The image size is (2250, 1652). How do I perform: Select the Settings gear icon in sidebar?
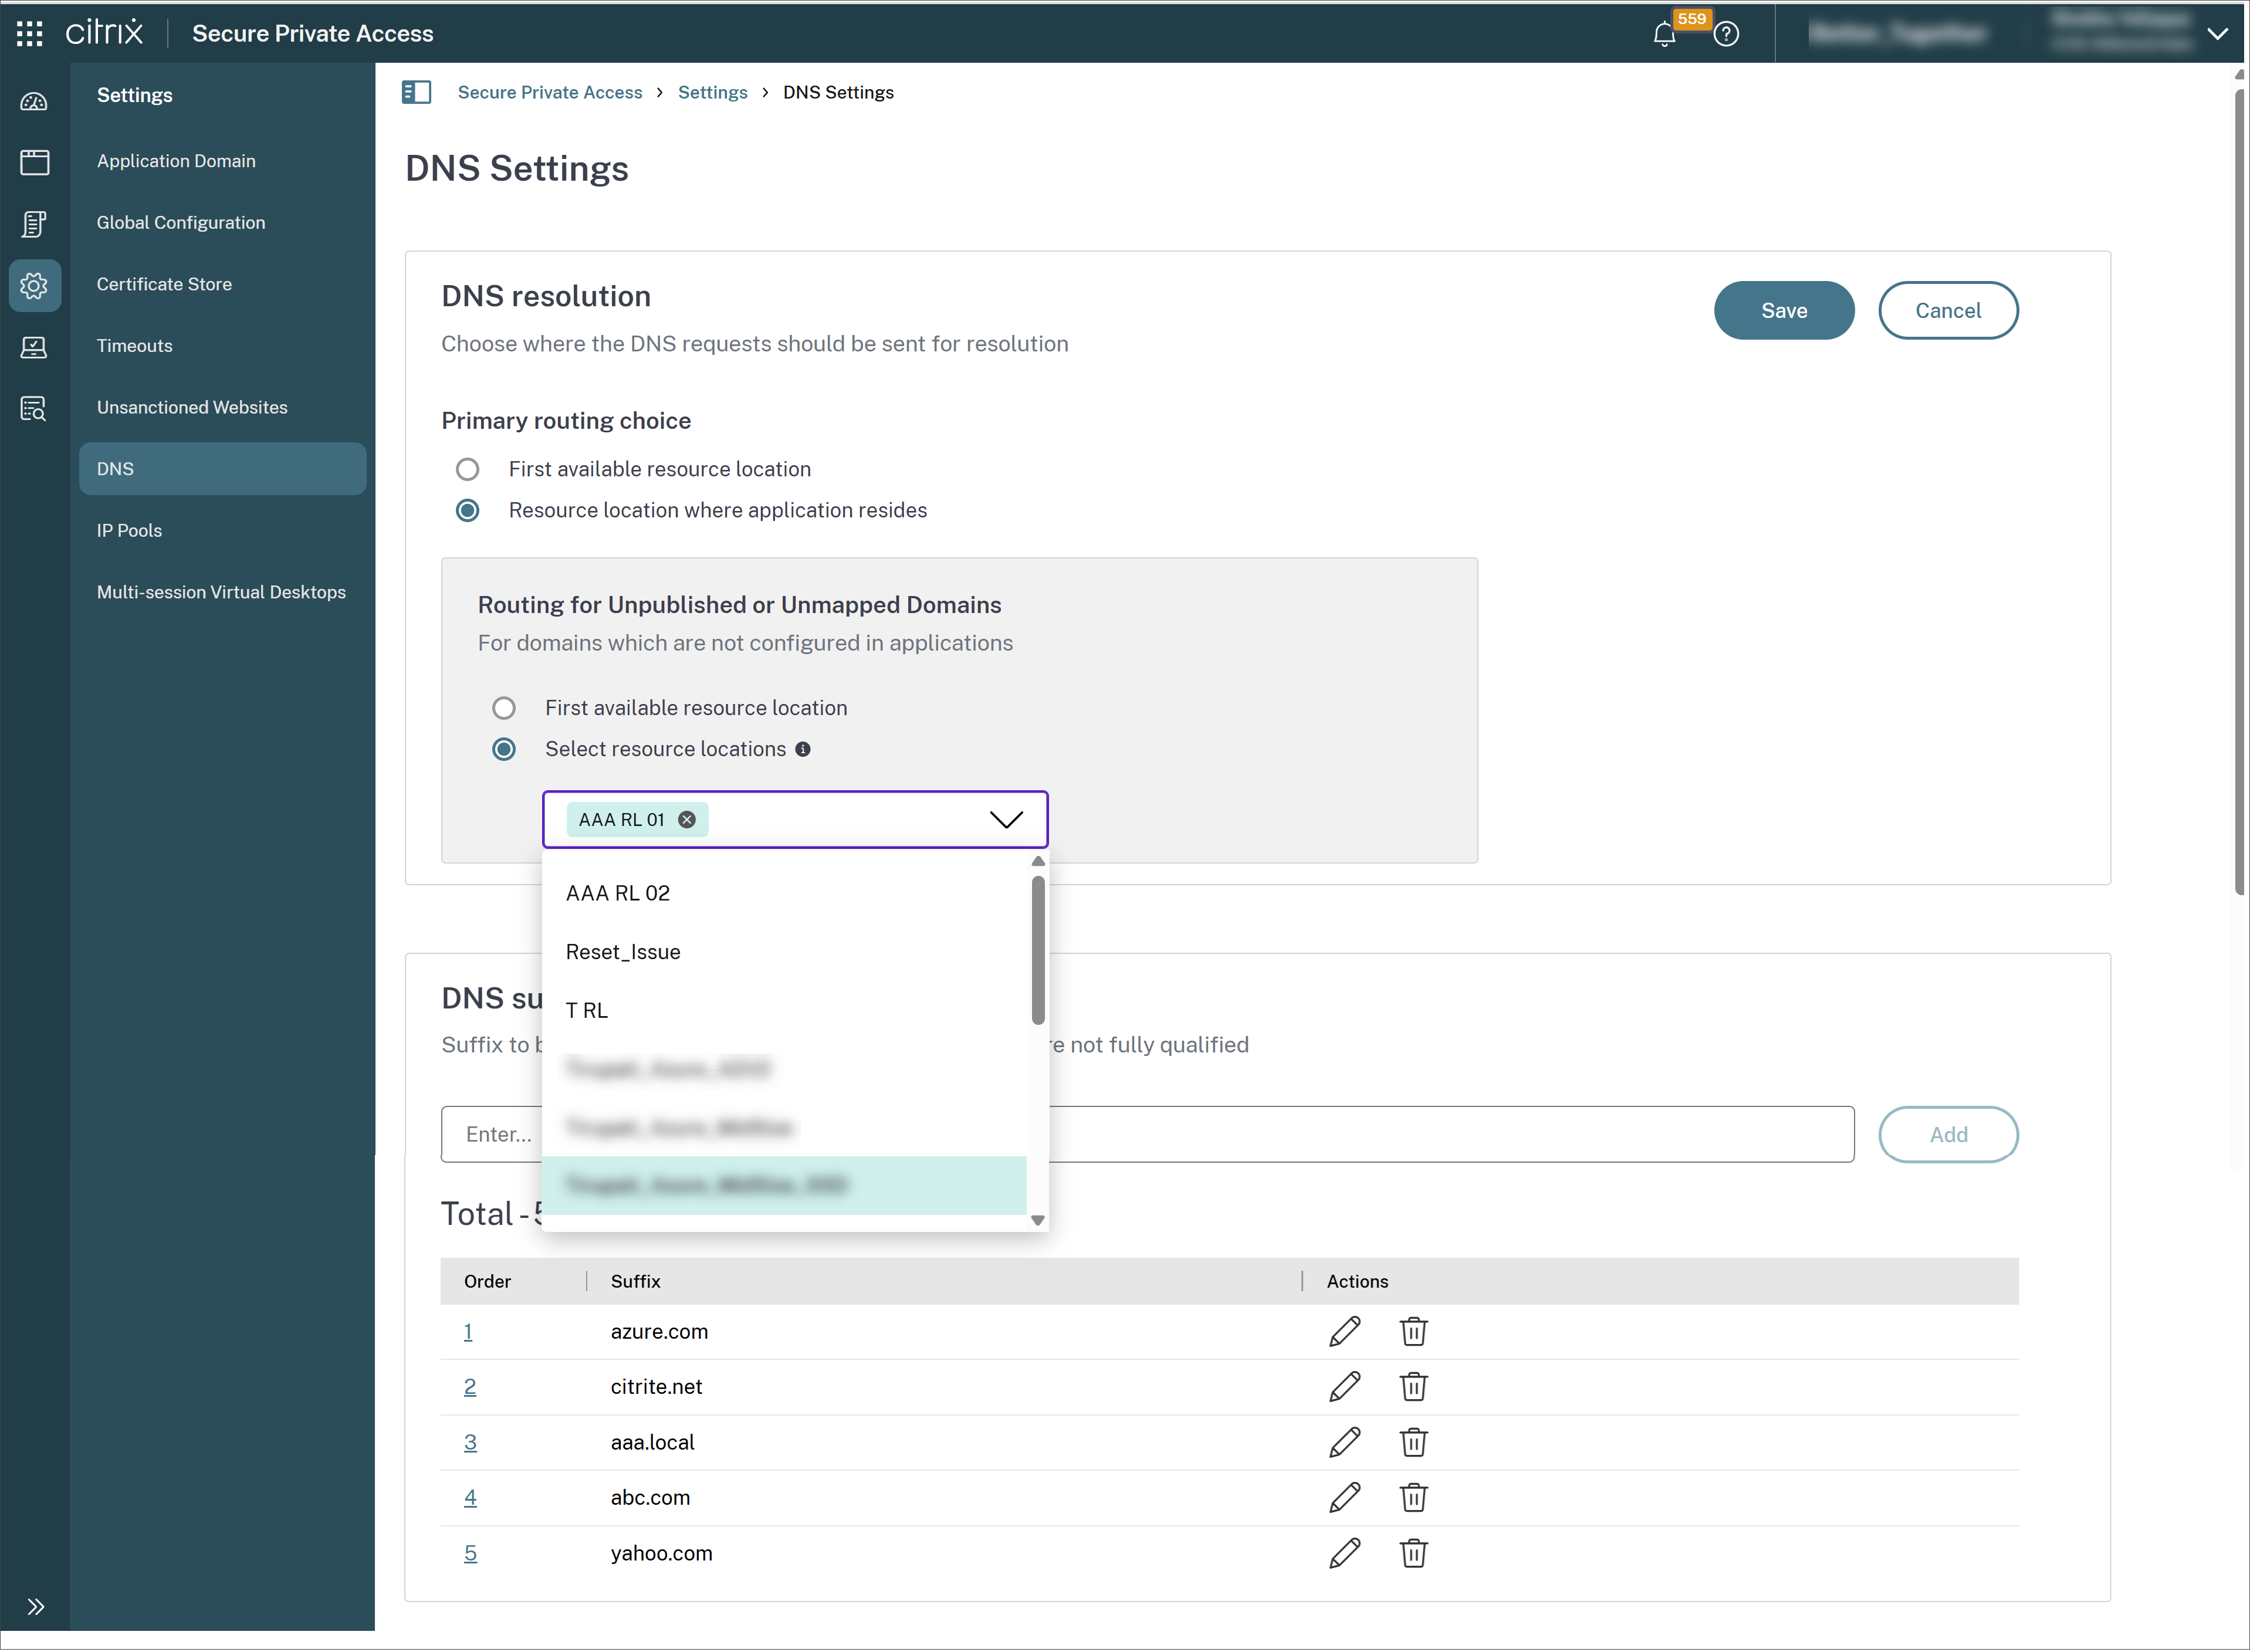pyautogui.click(x=35, y=285)
